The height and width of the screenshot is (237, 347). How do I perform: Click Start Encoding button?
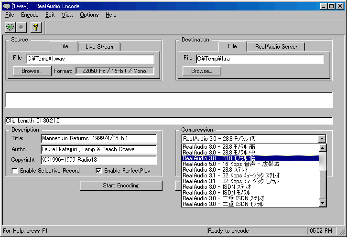tap(121, 185)
